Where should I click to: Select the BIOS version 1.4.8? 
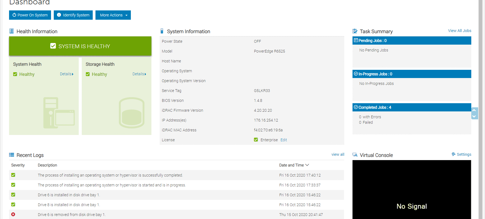[x=258, y=100]
